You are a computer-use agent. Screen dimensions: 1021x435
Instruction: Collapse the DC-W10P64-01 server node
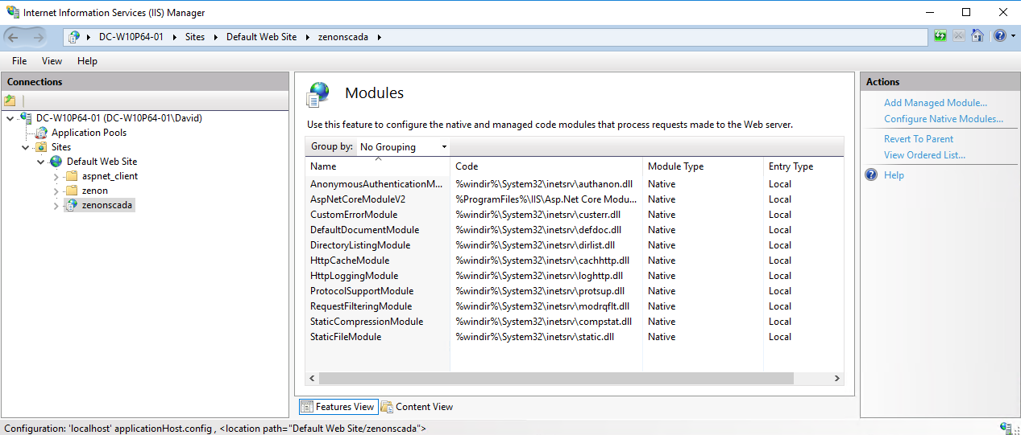[10, 118]
